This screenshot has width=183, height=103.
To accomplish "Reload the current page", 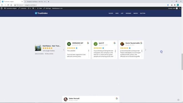I will pos(8,5).
